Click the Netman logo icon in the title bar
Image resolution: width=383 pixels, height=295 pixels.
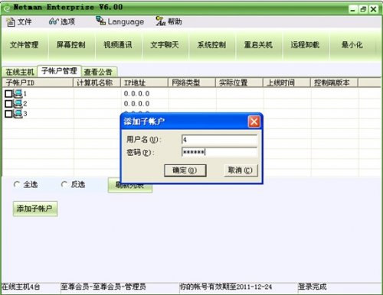[x=7, y=8]
